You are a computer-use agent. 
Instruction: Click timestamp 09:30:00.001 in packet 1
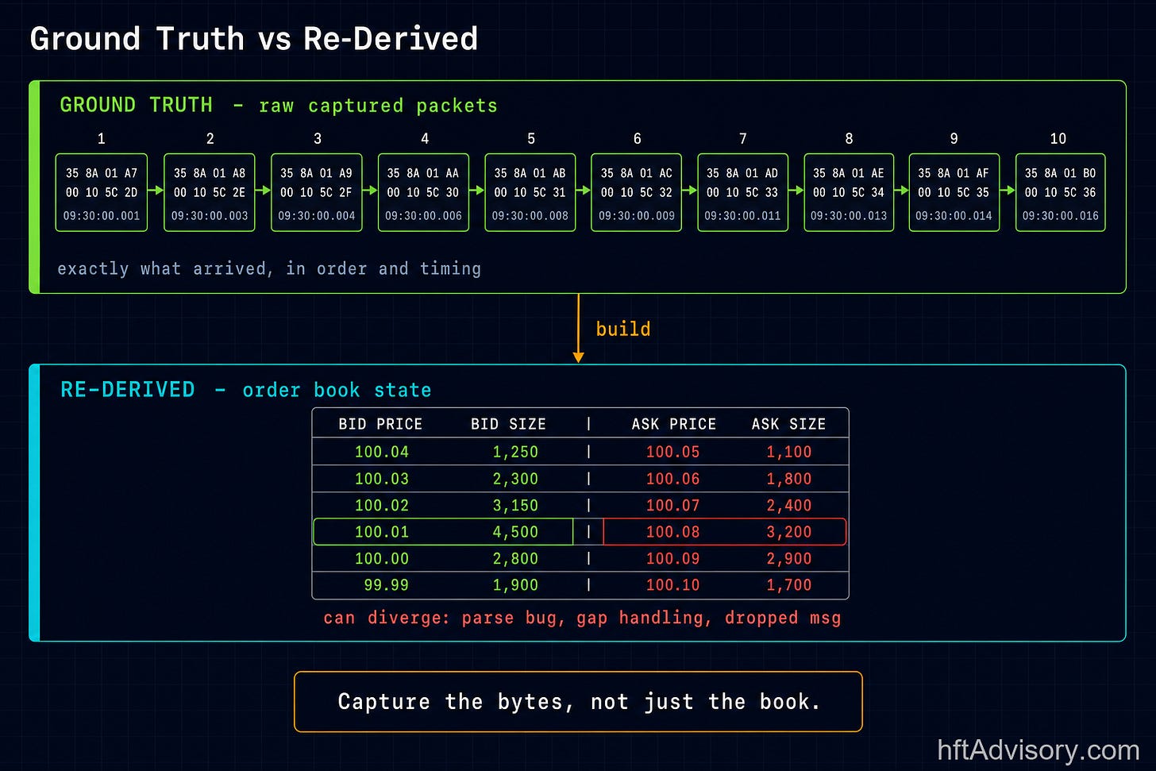coord(102,216)
